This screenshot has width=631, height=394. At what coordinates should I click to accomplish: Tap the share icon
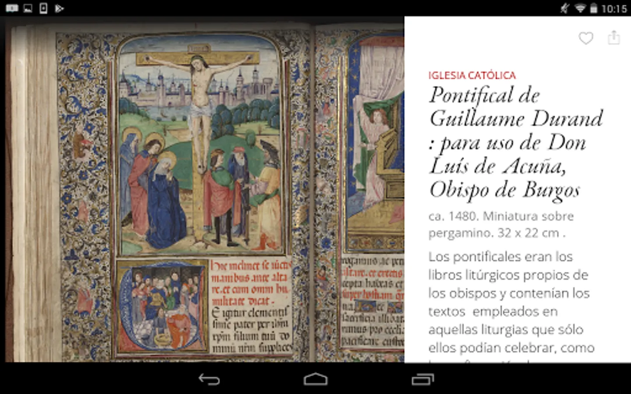[614, 38]
